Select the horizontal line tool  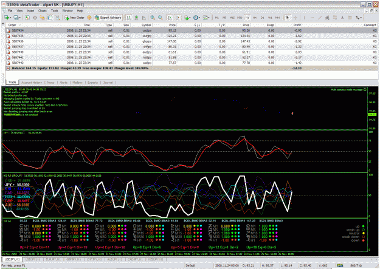(x=312, y=18)
